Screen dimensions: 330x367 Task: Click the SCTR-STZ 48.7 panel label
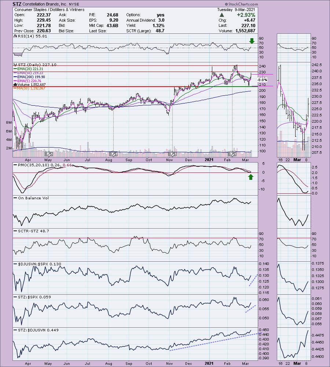tap(33, 231)
